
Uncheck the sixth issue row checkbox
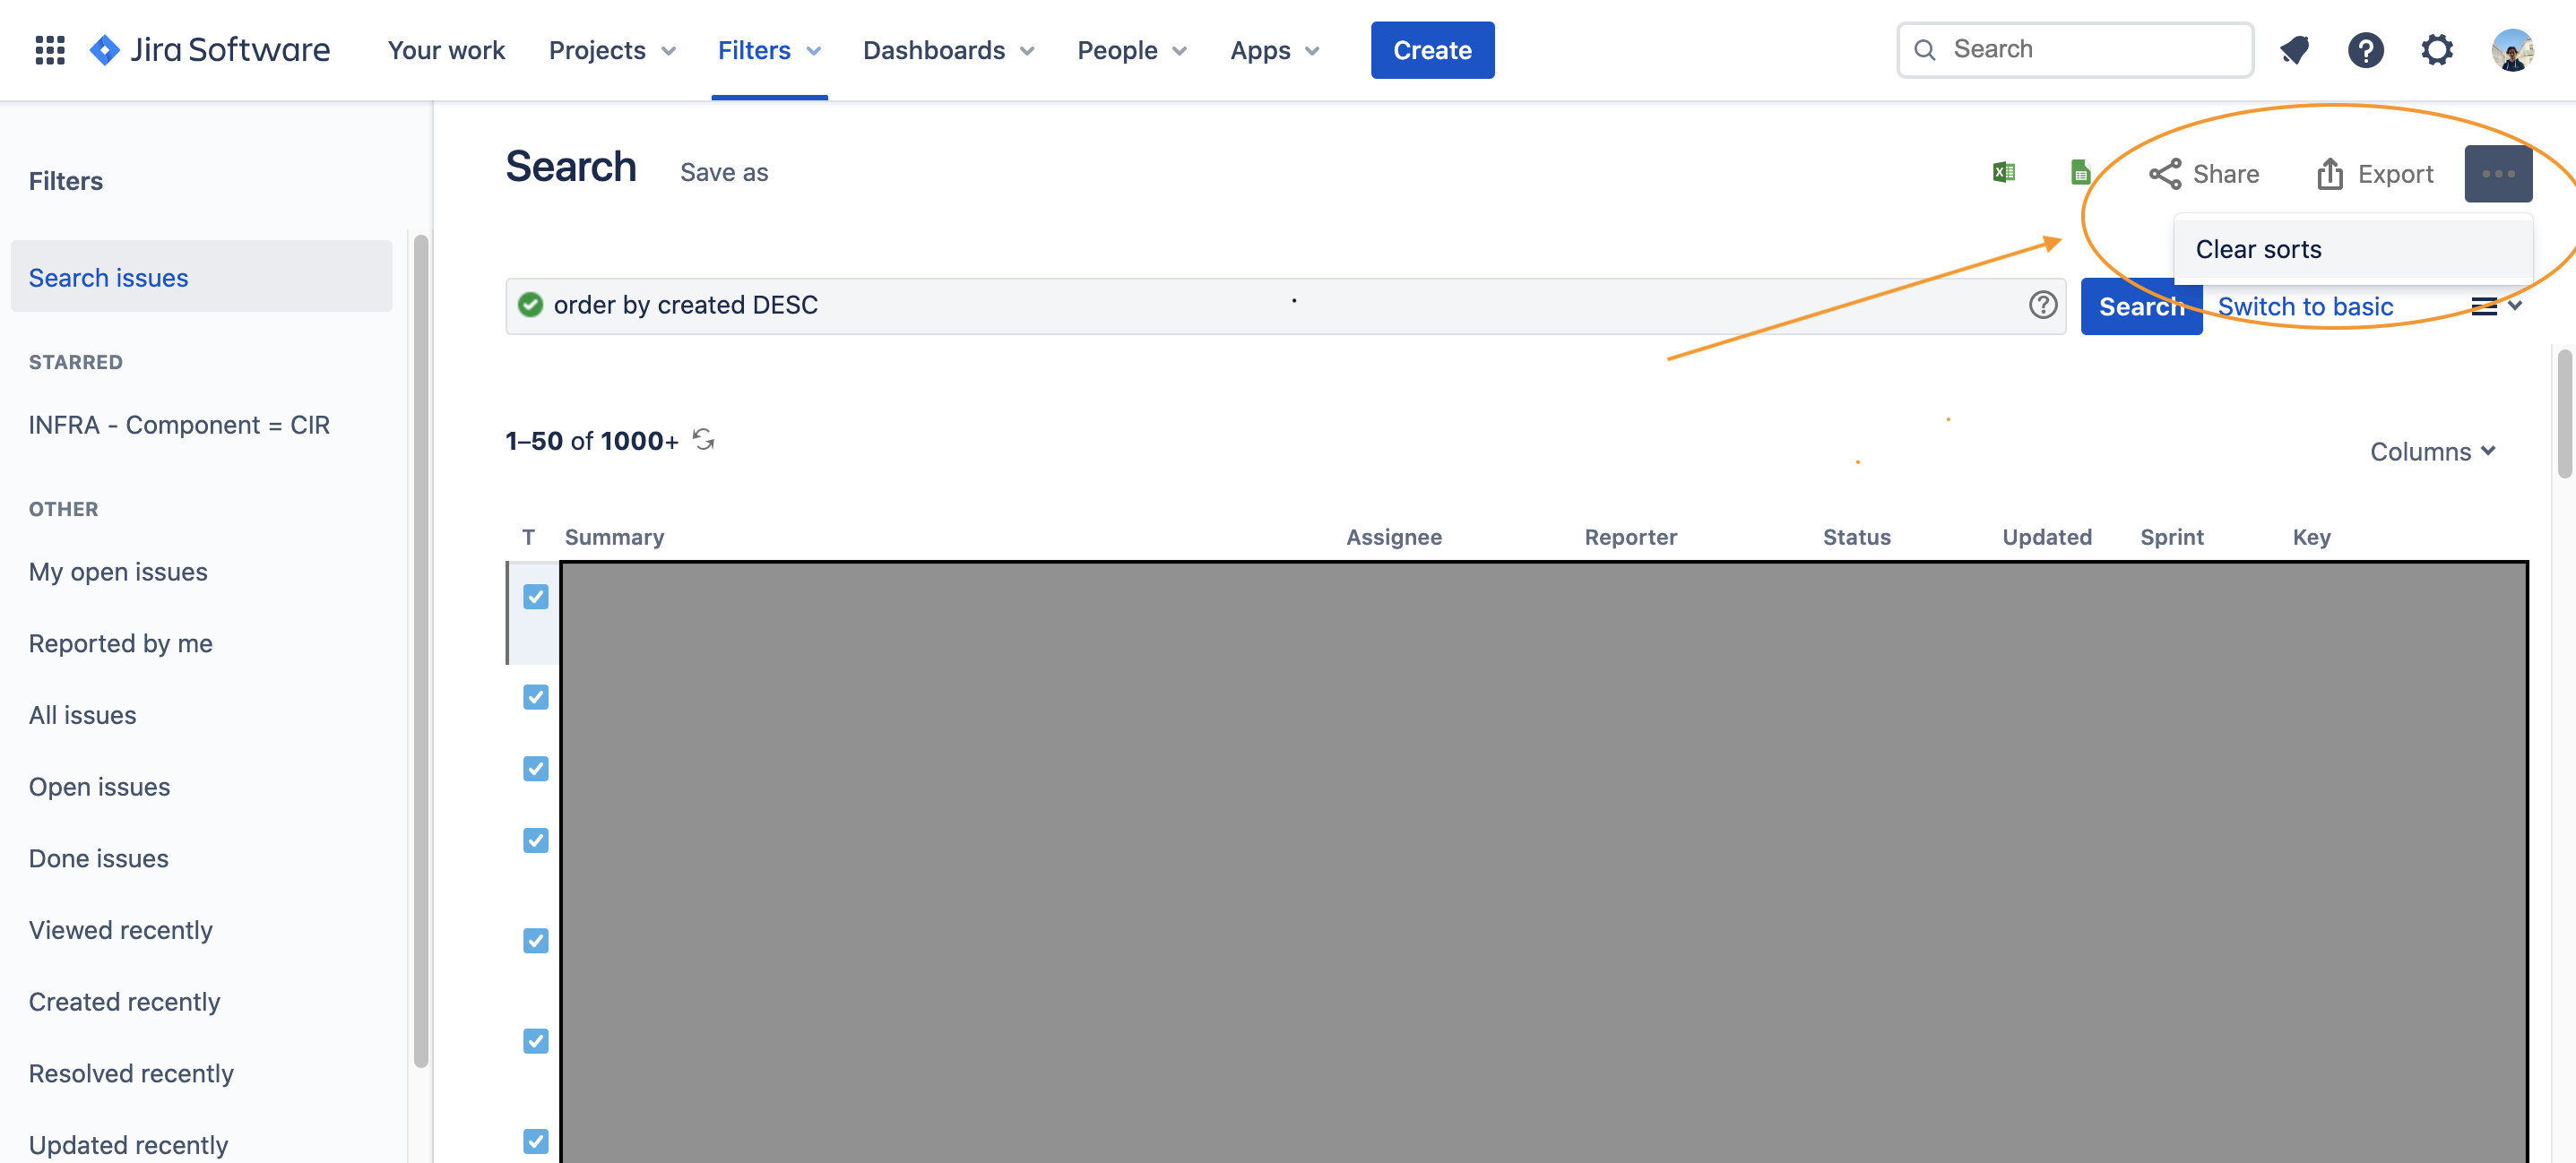click(536, 1041)
